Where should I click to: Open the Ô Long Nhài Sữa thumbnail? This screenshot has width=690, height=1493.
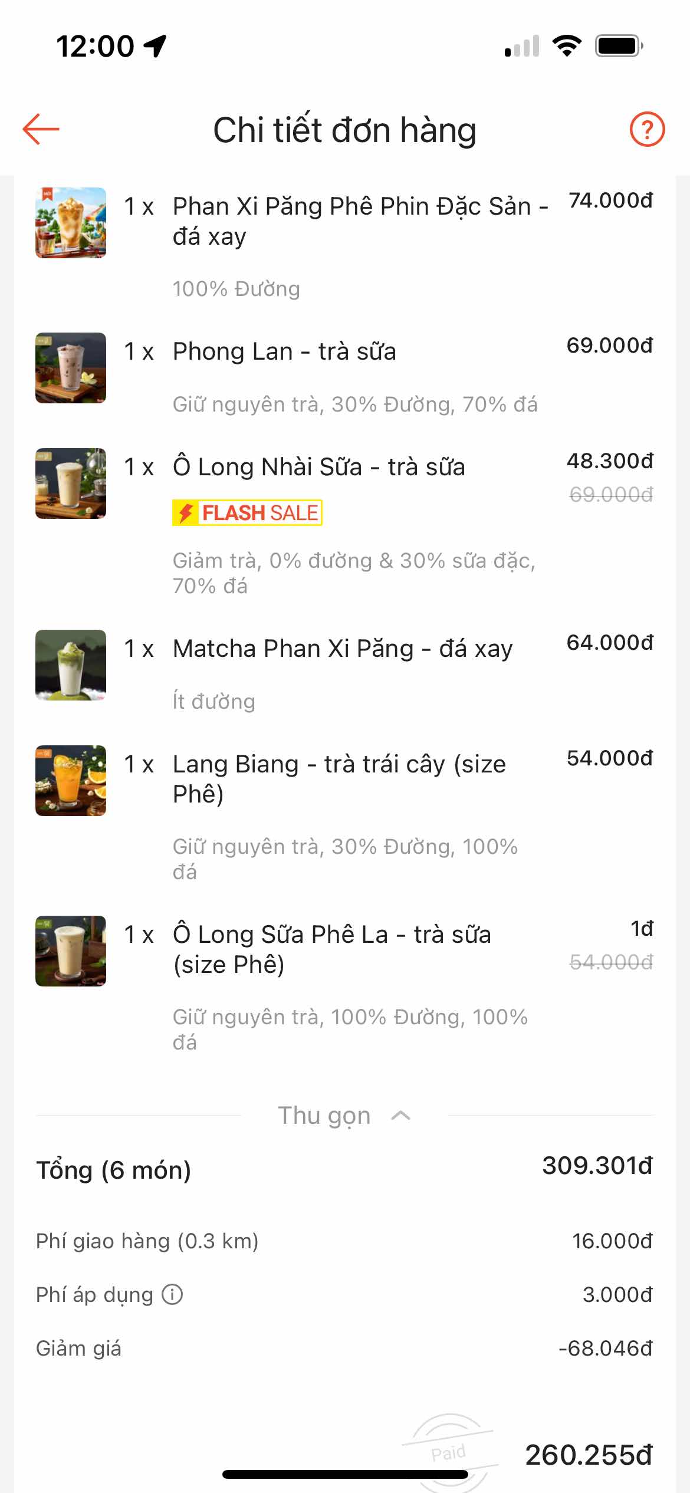click(x=71, y=484)
